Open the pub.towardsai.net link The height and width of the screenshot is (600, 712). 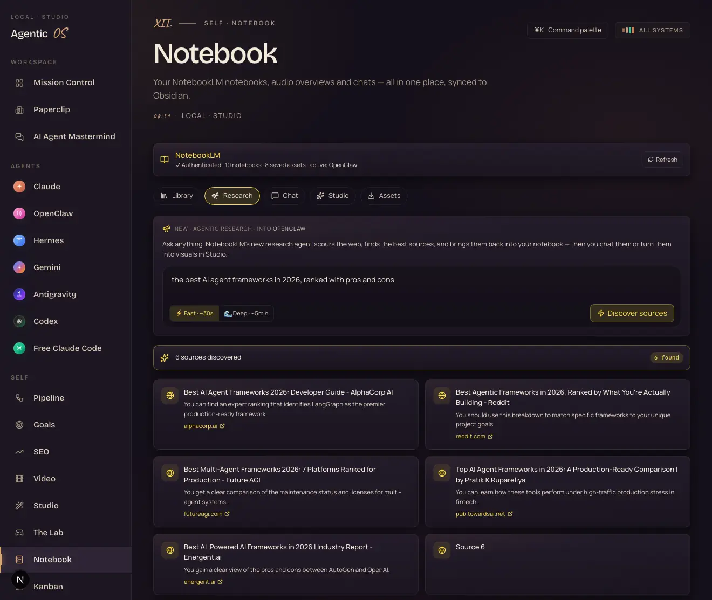[484, 514]
